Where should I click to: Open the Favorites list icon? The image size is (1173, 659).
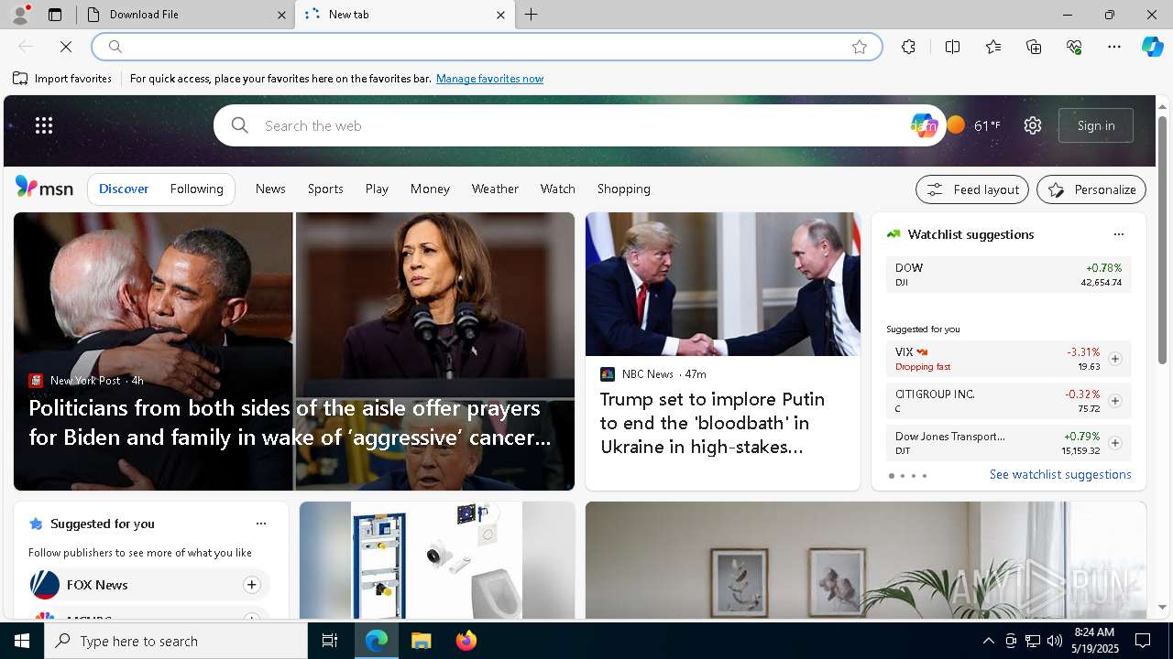point(993,47)
